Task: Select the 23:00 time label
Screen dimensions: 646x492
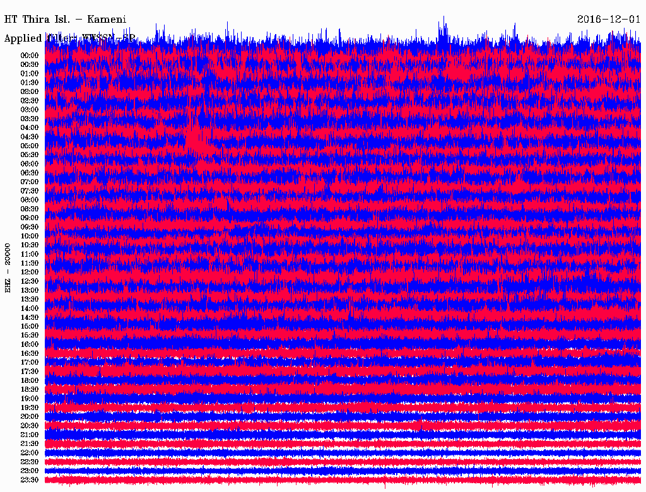Action: coord(30,471)
